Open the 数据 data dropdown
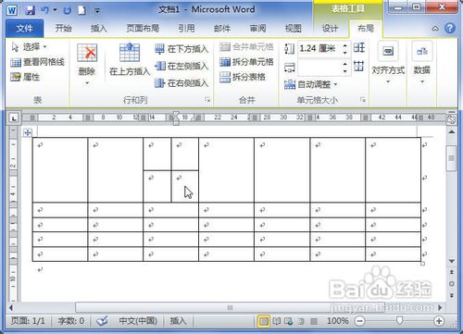 pyautogui.click(x=421, y=63)
